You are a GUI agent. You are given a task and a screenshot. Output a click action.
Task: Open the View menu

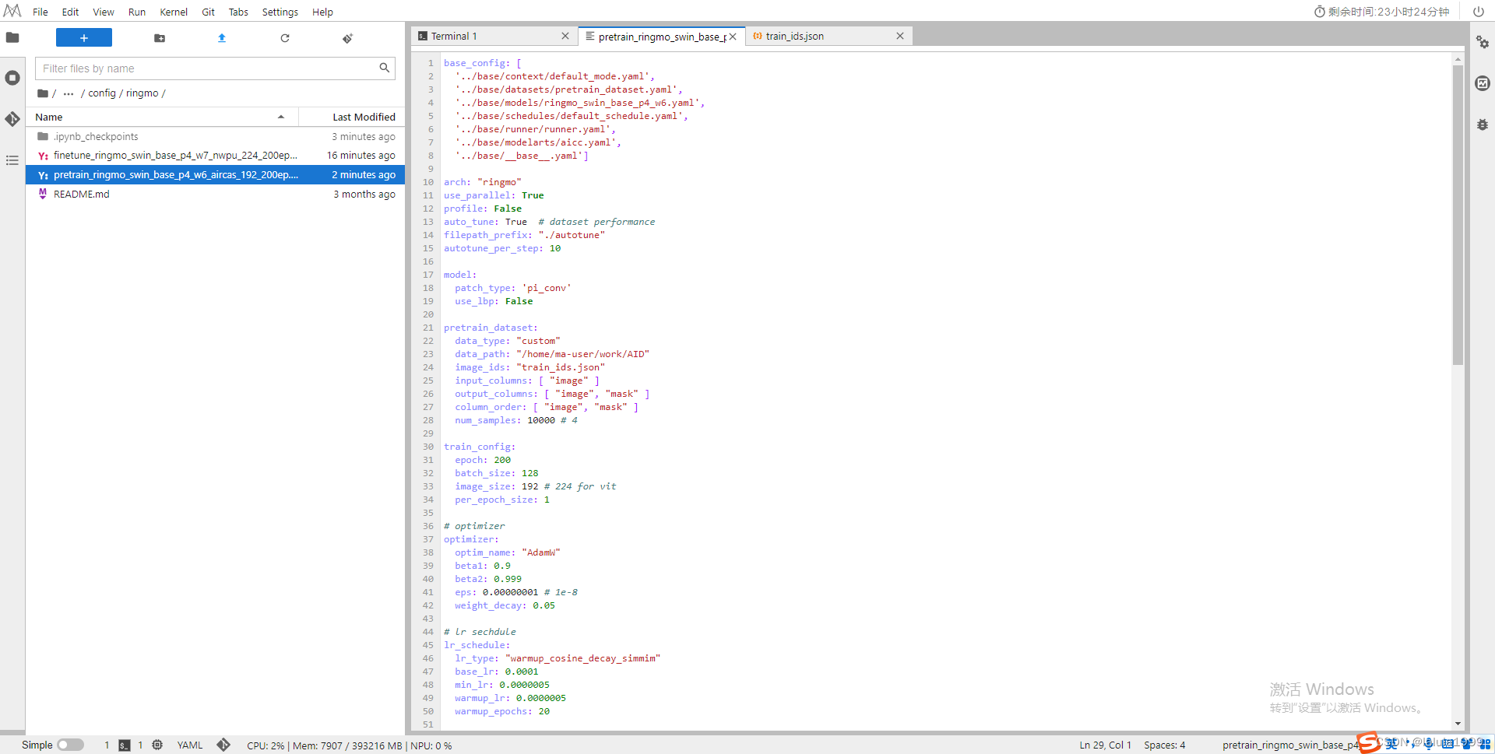(x=104, y=12)
